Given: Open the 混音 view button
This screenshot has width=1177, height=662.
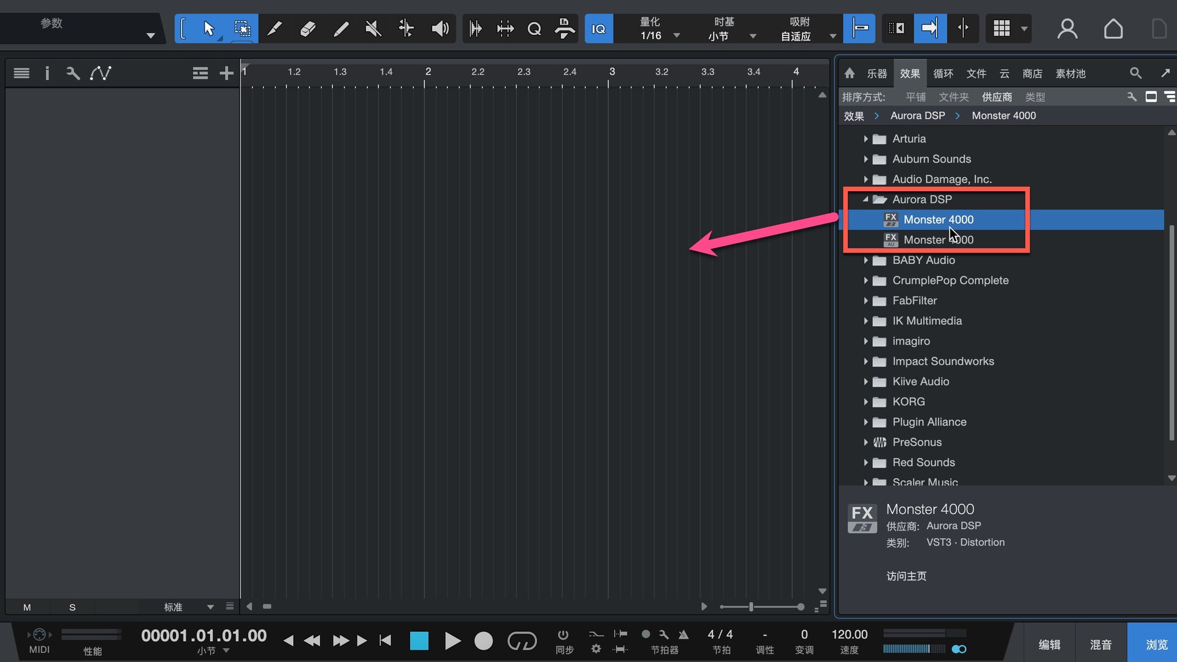Looking at the screenshot, I should pyautogui.click(x=1101, y=645).
